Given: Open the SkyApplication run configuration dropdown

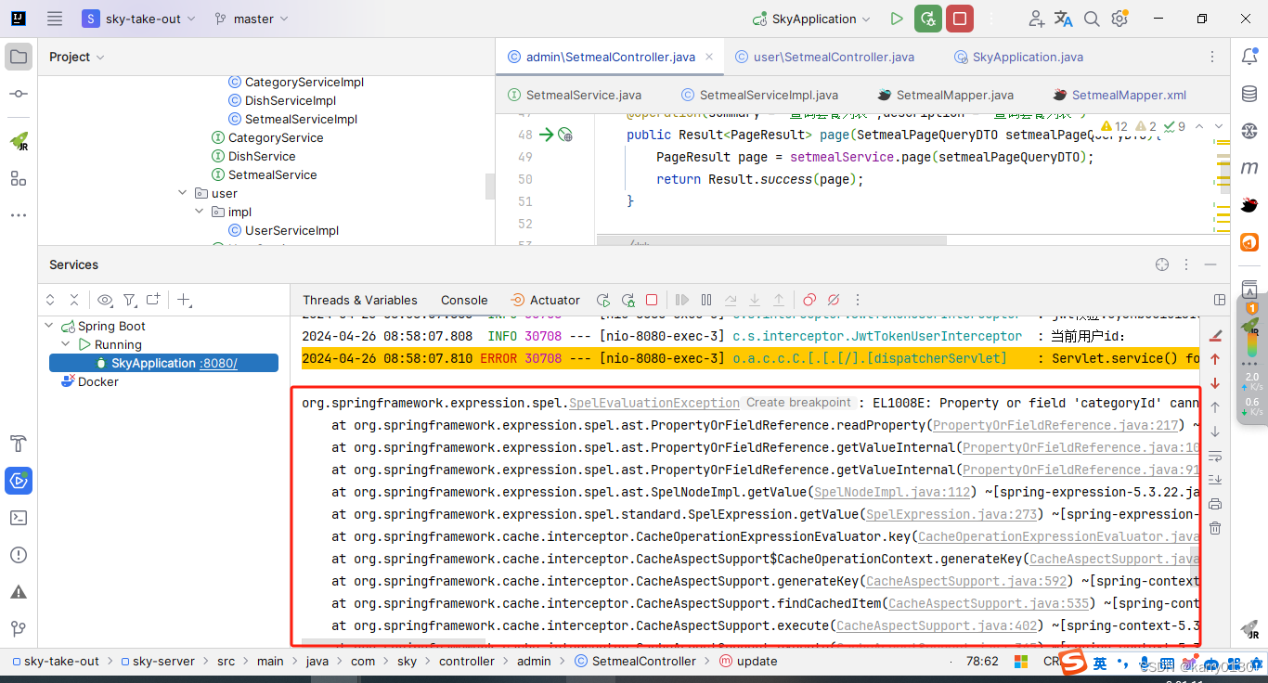Looking at the screenshot, I should (810, 18).
